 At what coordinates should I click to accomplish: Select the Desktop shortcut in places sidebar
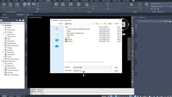coord(57,40)
